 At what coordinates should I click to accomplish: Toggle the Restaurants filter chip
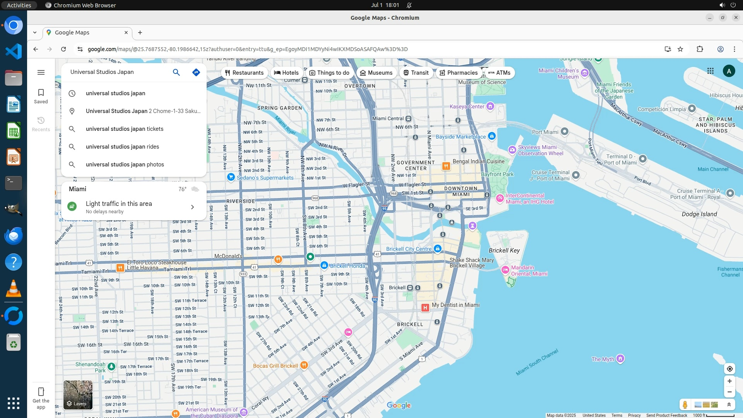point(244,73)
